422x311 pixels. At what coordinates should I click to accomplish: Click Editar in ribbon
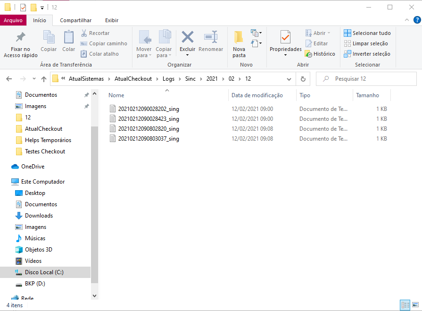click(x=316, y=43)
